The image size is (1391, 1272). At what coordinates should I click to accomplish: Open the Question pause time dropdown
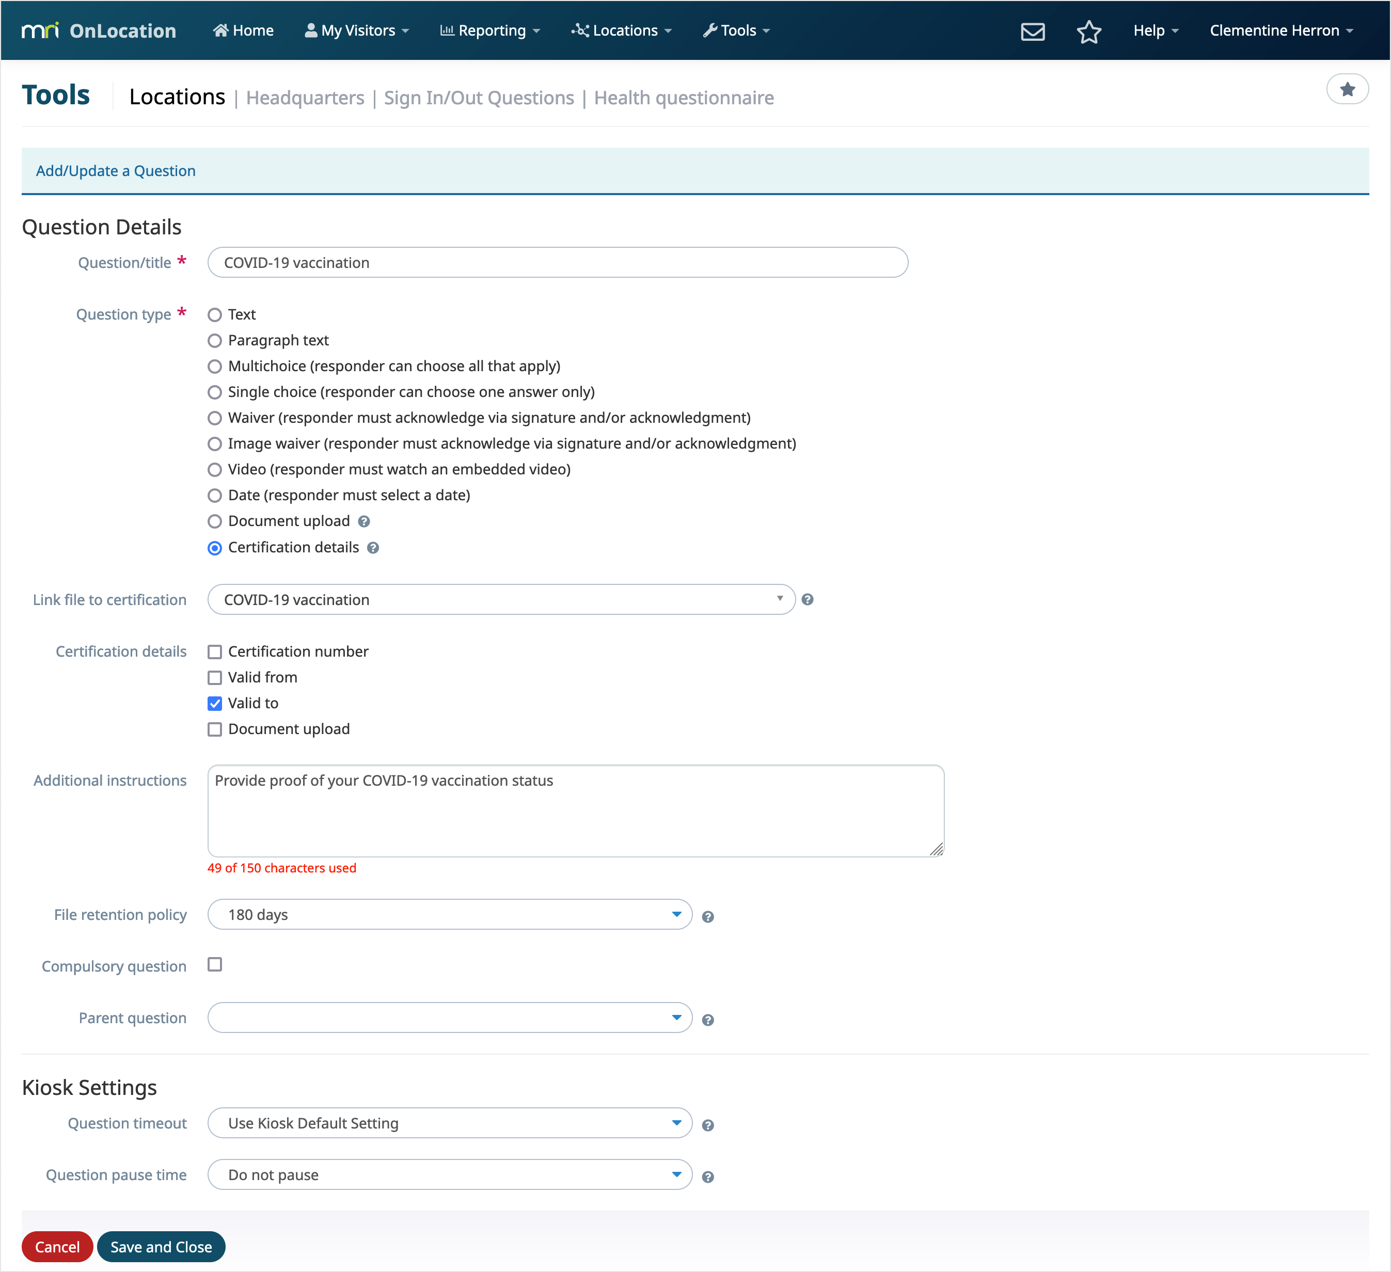coord(449,1175)
